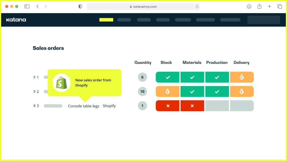Click the Stock column header
This screenshot has width=287, height=161.
pos(166,63)
